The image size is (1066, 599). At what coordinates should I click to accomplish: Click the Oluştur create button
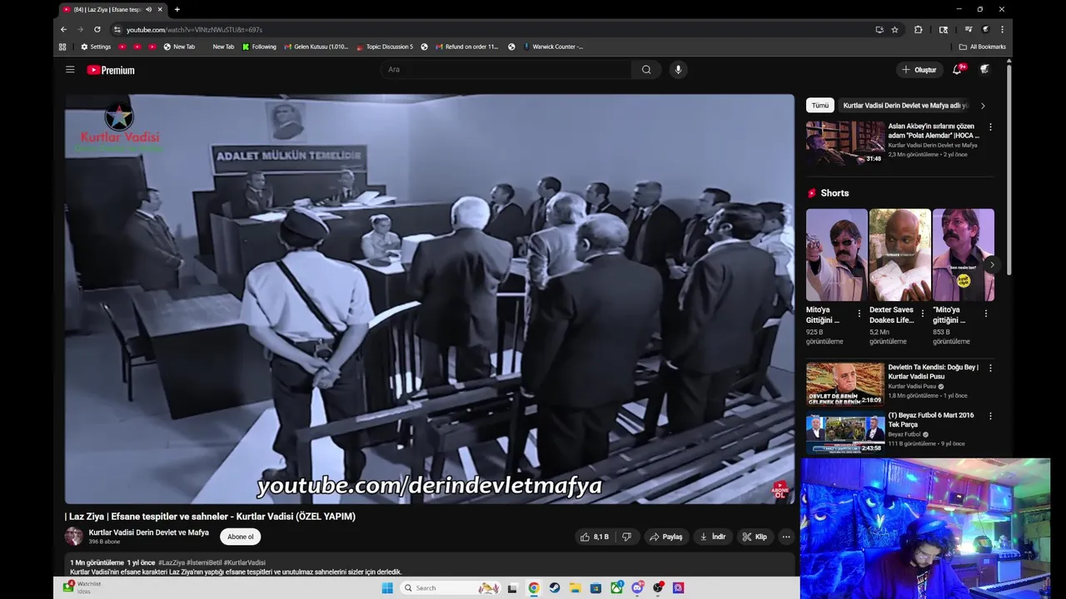[919, 70]
